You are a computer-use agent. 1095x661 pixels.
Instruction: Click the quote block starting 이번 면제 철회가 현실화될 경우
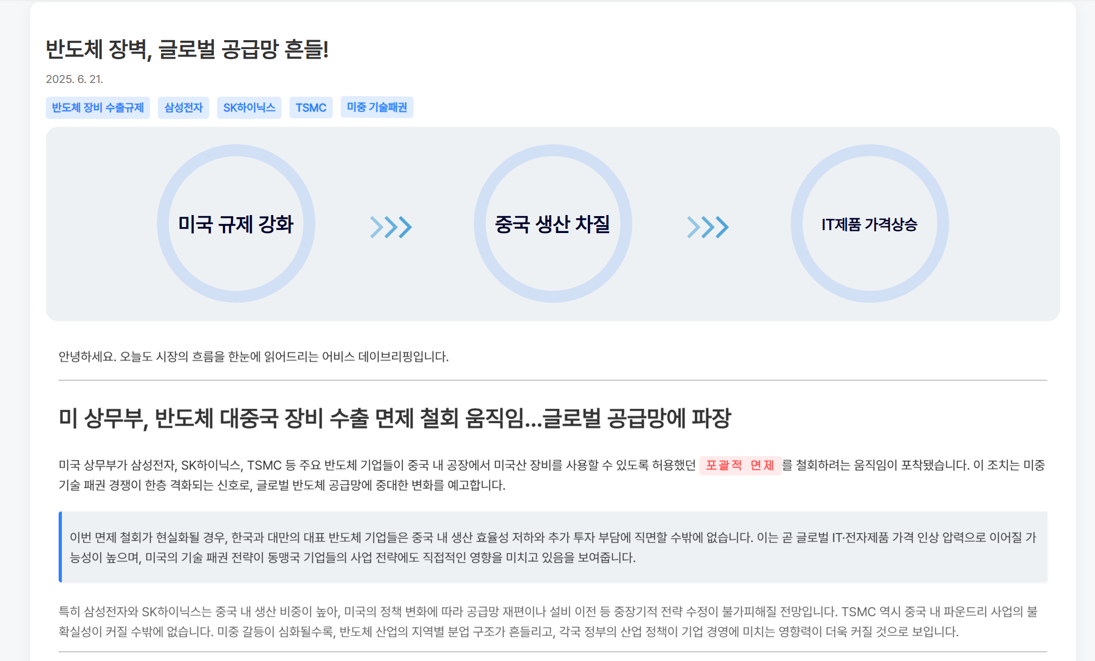(x=553, y=547)
